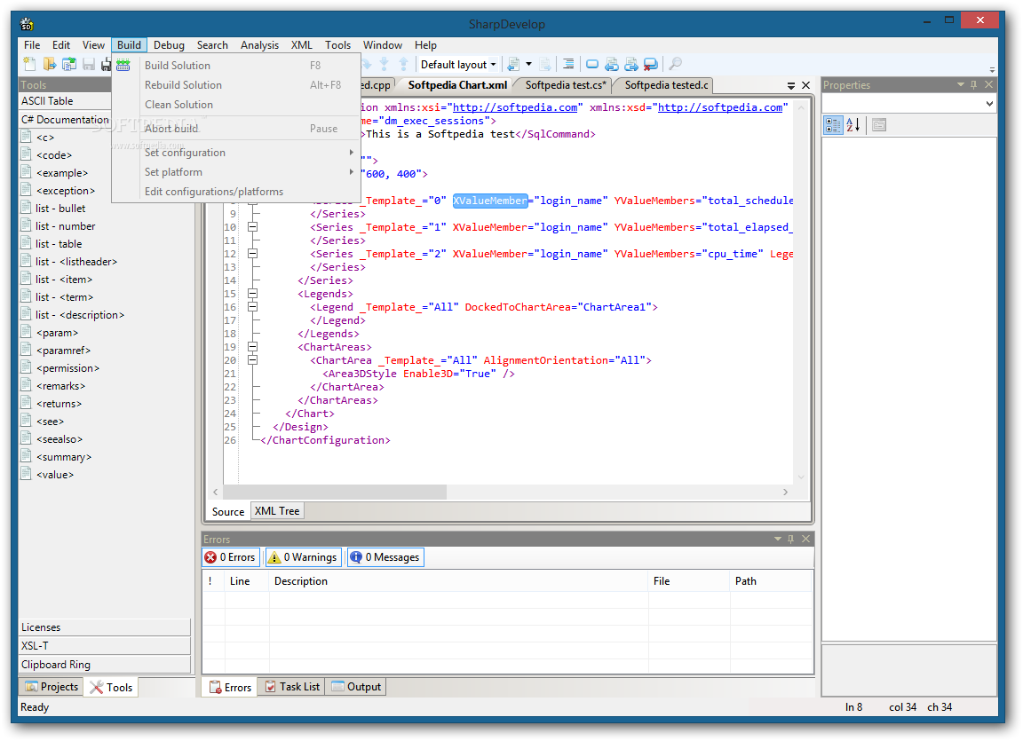Collapse the Legends fold at line 15
The width and height of the screenshot is (1023, 741).
point(252,293)
